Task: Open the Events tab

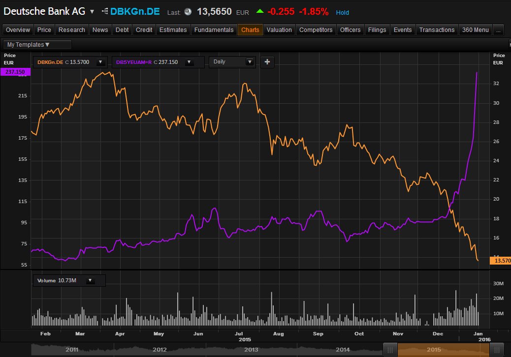Action: pos(403,30)
